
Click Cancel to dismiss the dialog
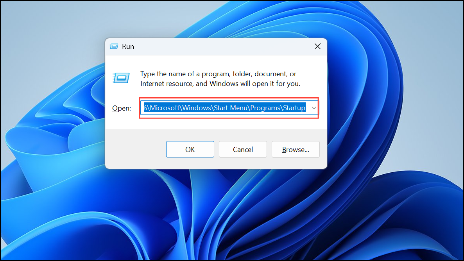[243, 149]
